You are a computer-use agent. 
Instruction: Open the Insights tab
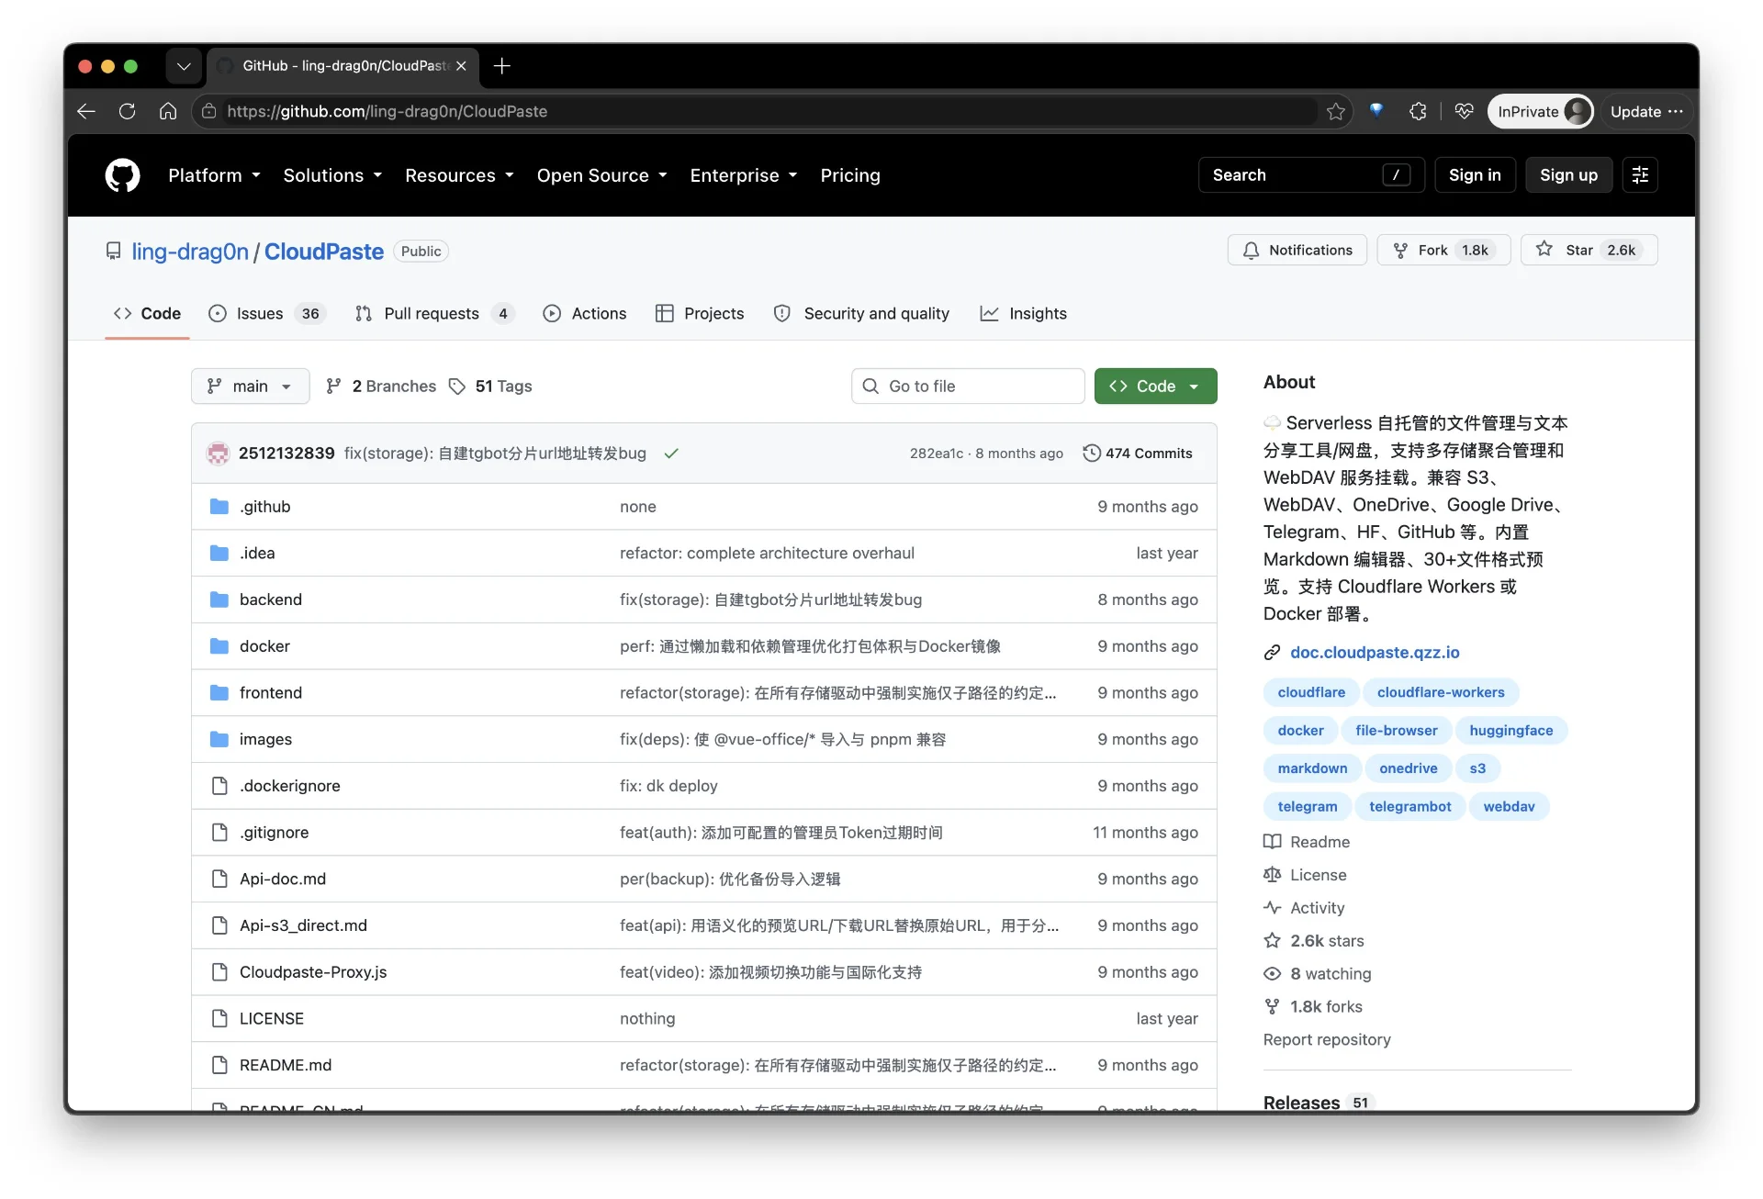(x=1024, y=314)
